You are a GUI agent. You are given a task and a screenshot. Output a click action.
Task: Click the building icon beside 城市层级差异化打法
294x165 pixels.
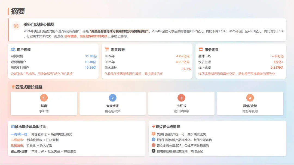[x=12, y=126]
